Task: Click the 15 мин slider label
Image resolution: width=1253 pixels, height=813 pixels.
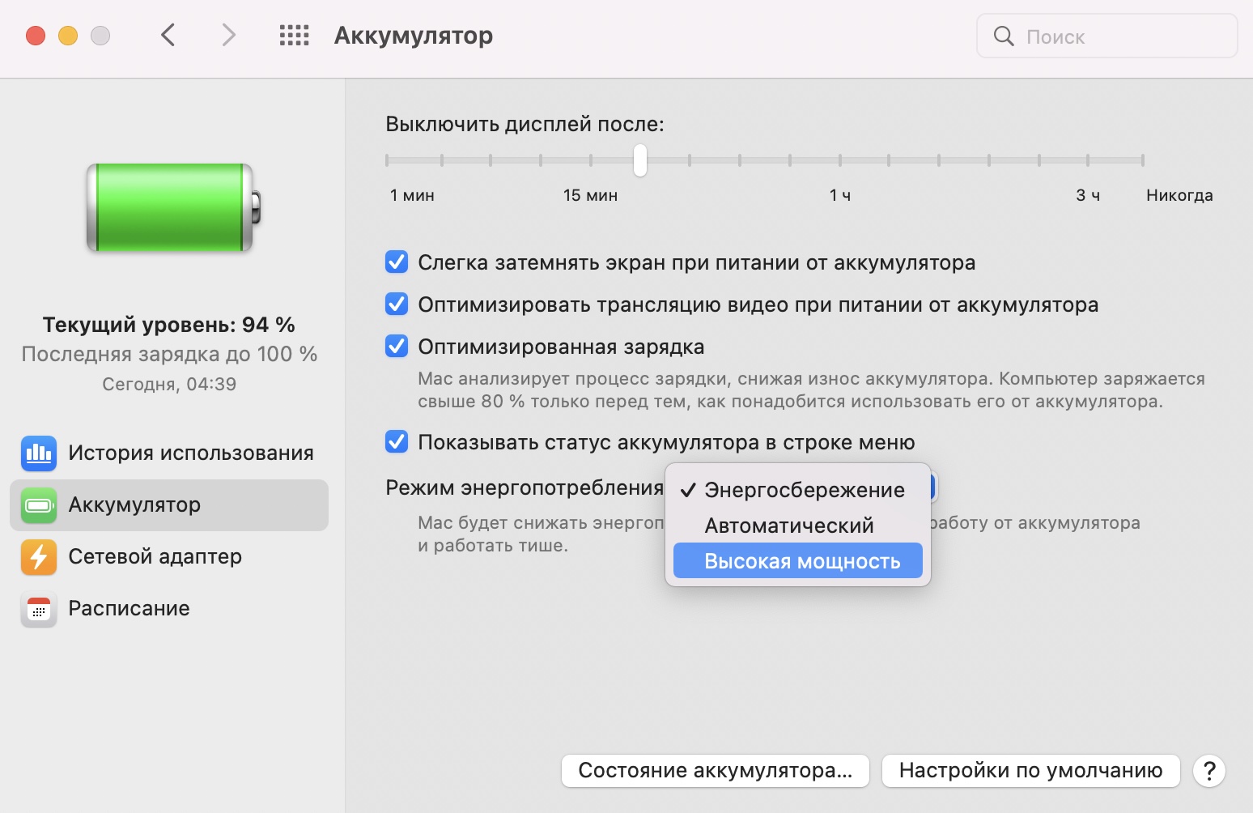Action: pyautogui.click(x=590, y=195)
